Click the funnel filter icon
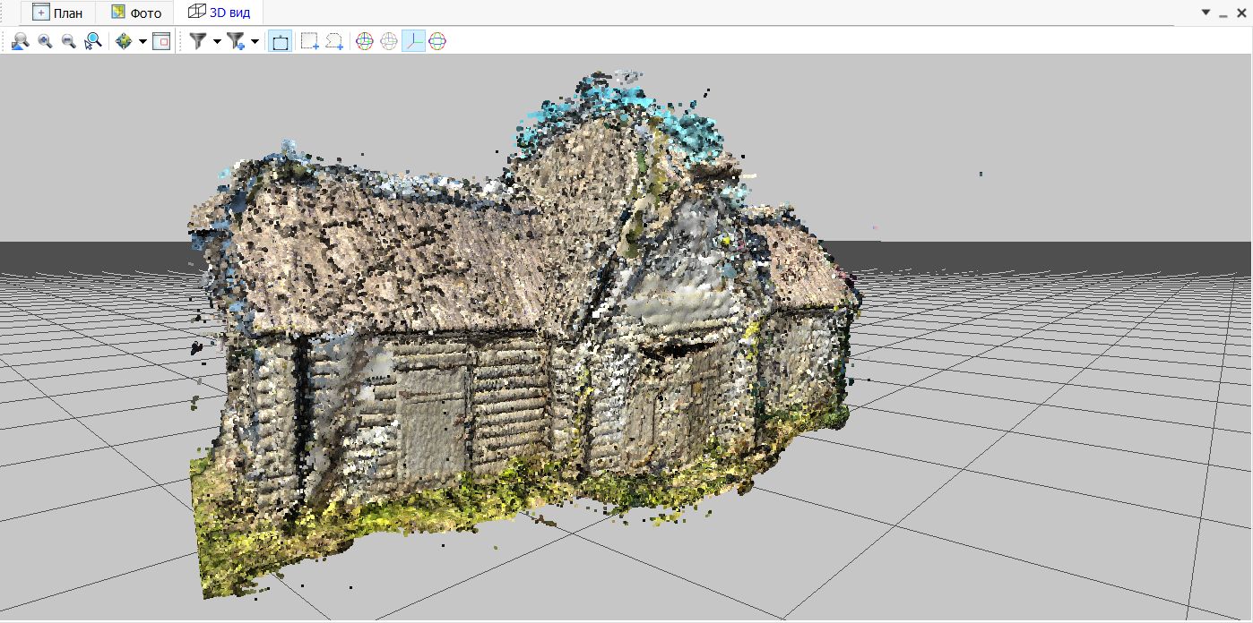The height and width of the screenshot is (623, 1253). (198, 41)
